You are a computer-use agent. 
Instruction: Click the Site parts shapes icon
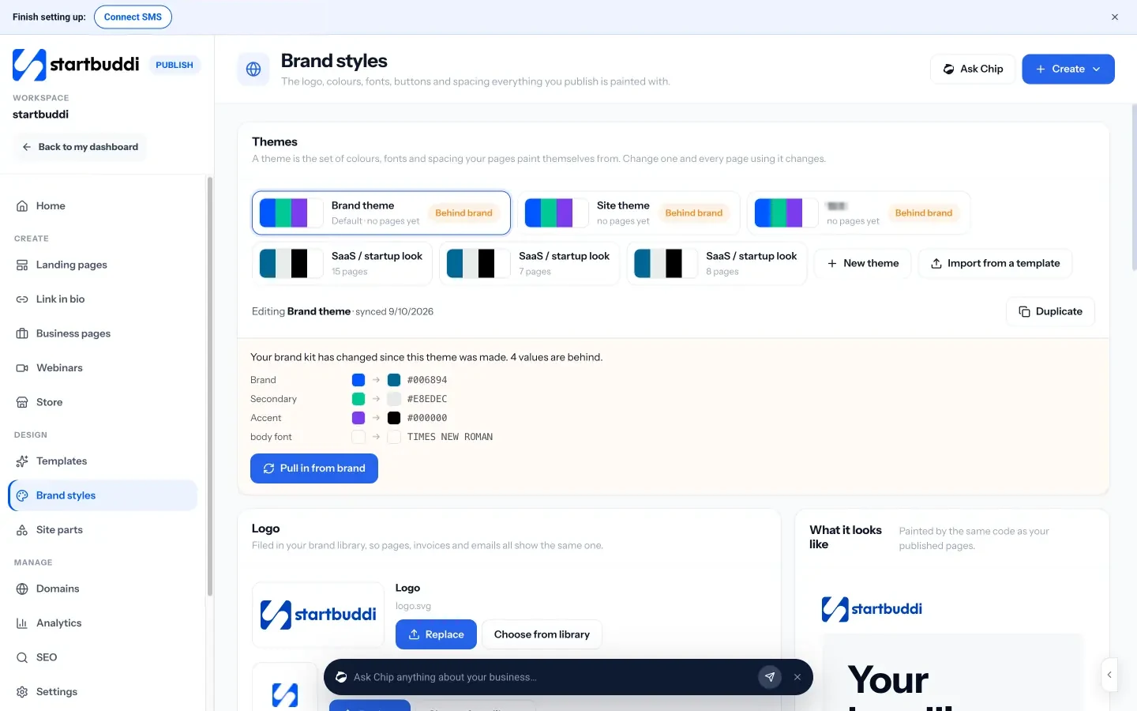coord(22,530)
